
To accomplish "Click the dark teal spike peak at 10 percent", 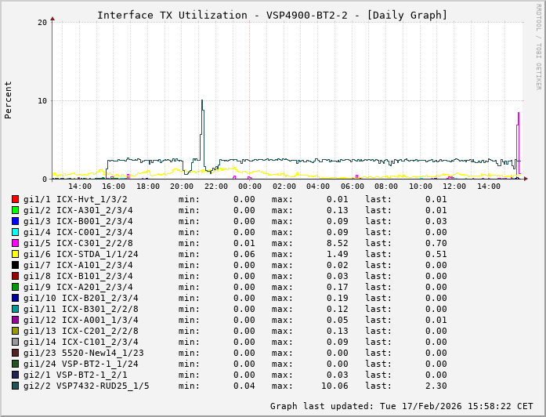I will coord(202,100).
